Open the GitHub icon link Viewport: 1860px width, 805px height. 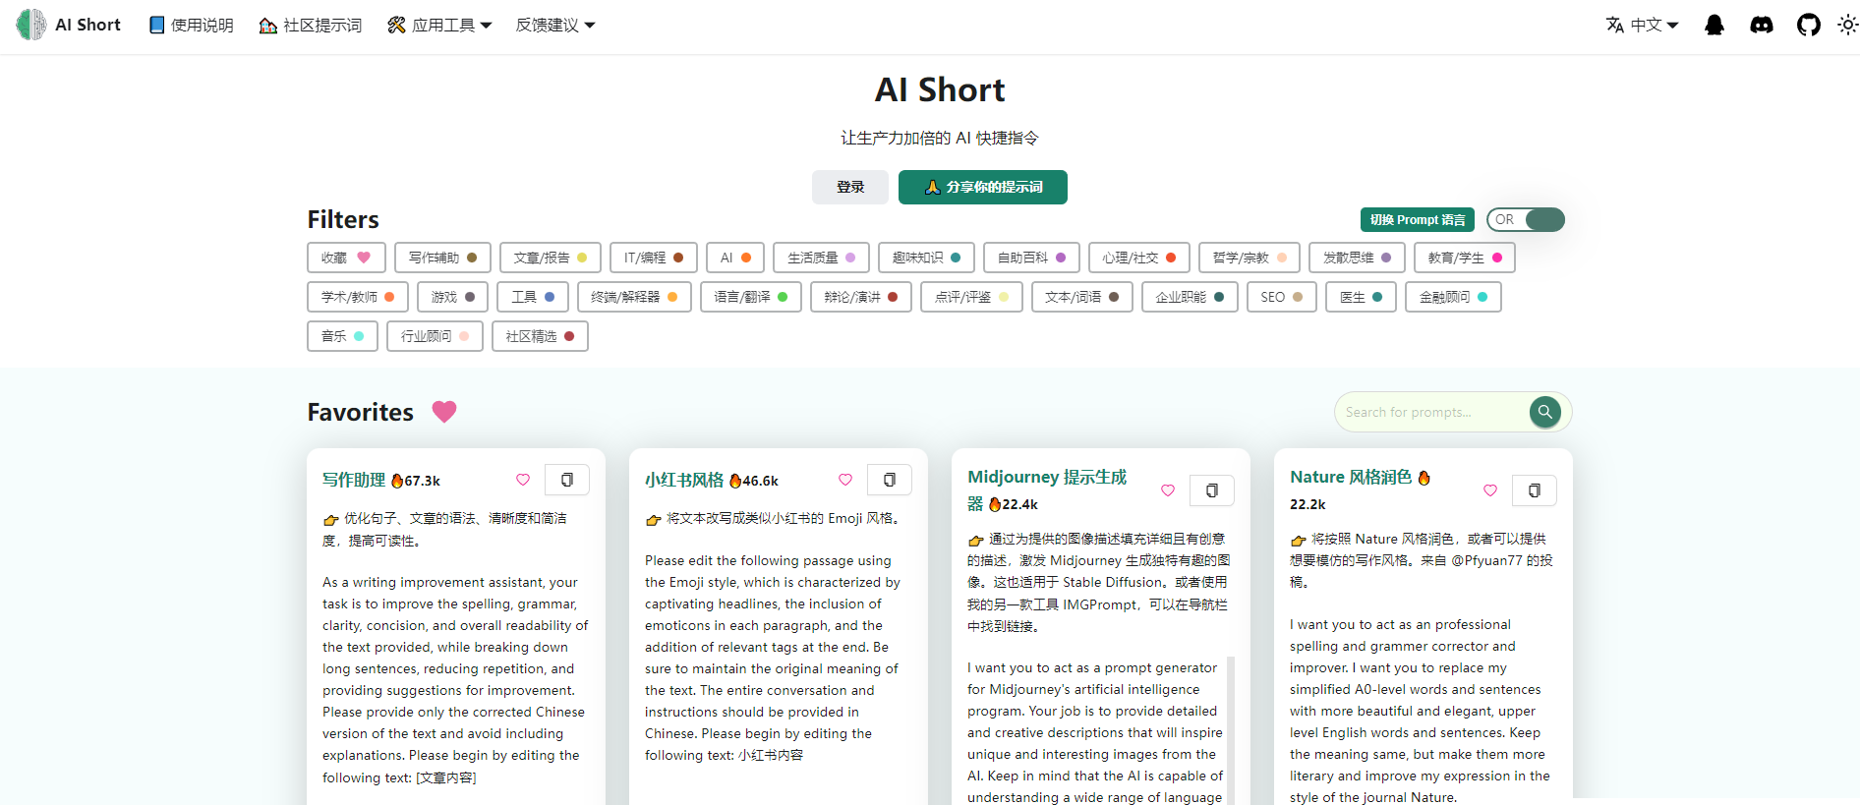point(1809,25)
